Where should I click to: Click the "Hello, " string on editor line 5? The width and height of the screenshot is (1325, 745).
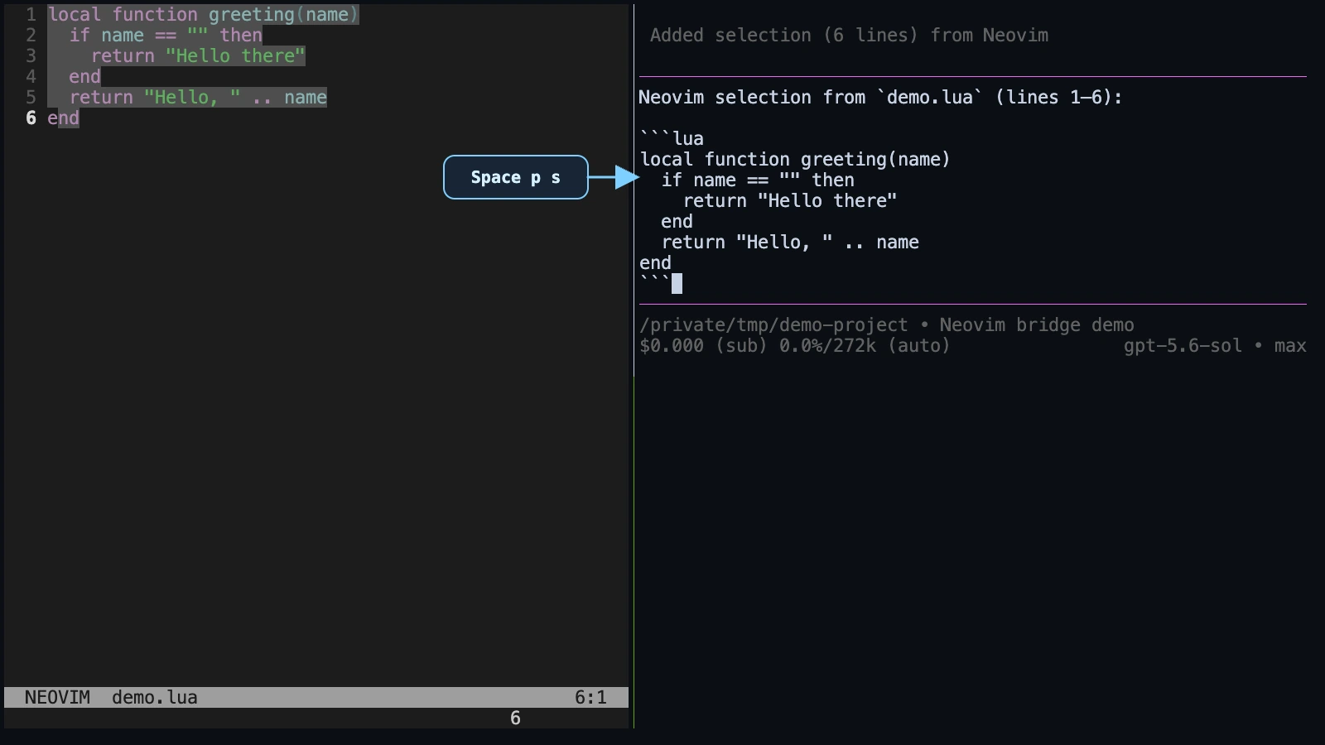coord(192,98)
